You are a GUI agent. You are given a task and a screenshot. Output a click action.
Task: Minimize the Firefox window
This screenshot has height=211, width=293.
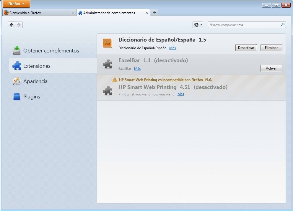(266, 5)
